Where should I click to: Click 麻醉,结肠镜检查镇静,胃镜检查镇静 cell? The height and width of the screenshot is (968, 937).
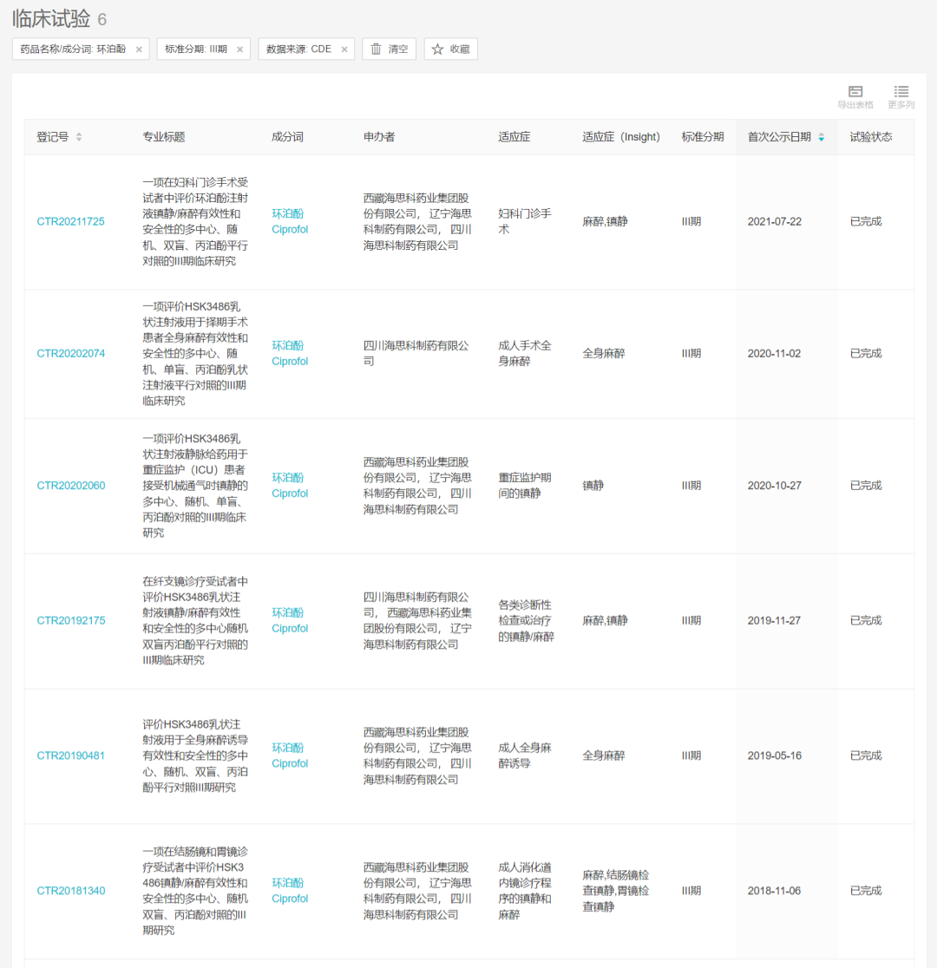coord(616,891)
